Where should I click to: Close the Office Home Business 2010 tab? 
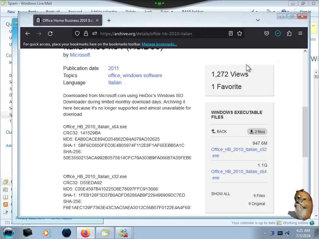(x=97, y=20)
